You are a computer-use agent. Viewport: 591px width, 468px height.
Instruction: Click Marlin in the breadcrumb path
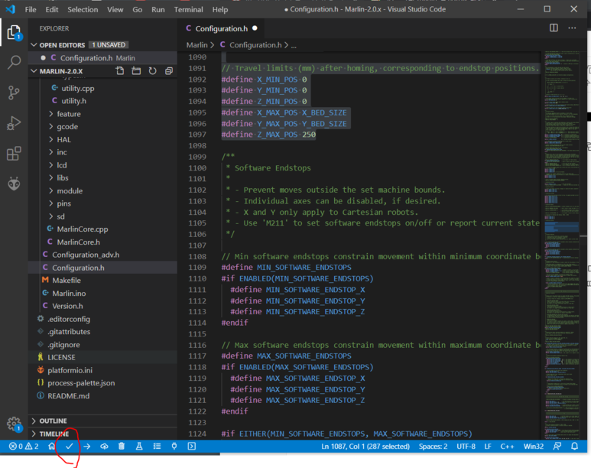pyautogui.click(x=196, y=45)
